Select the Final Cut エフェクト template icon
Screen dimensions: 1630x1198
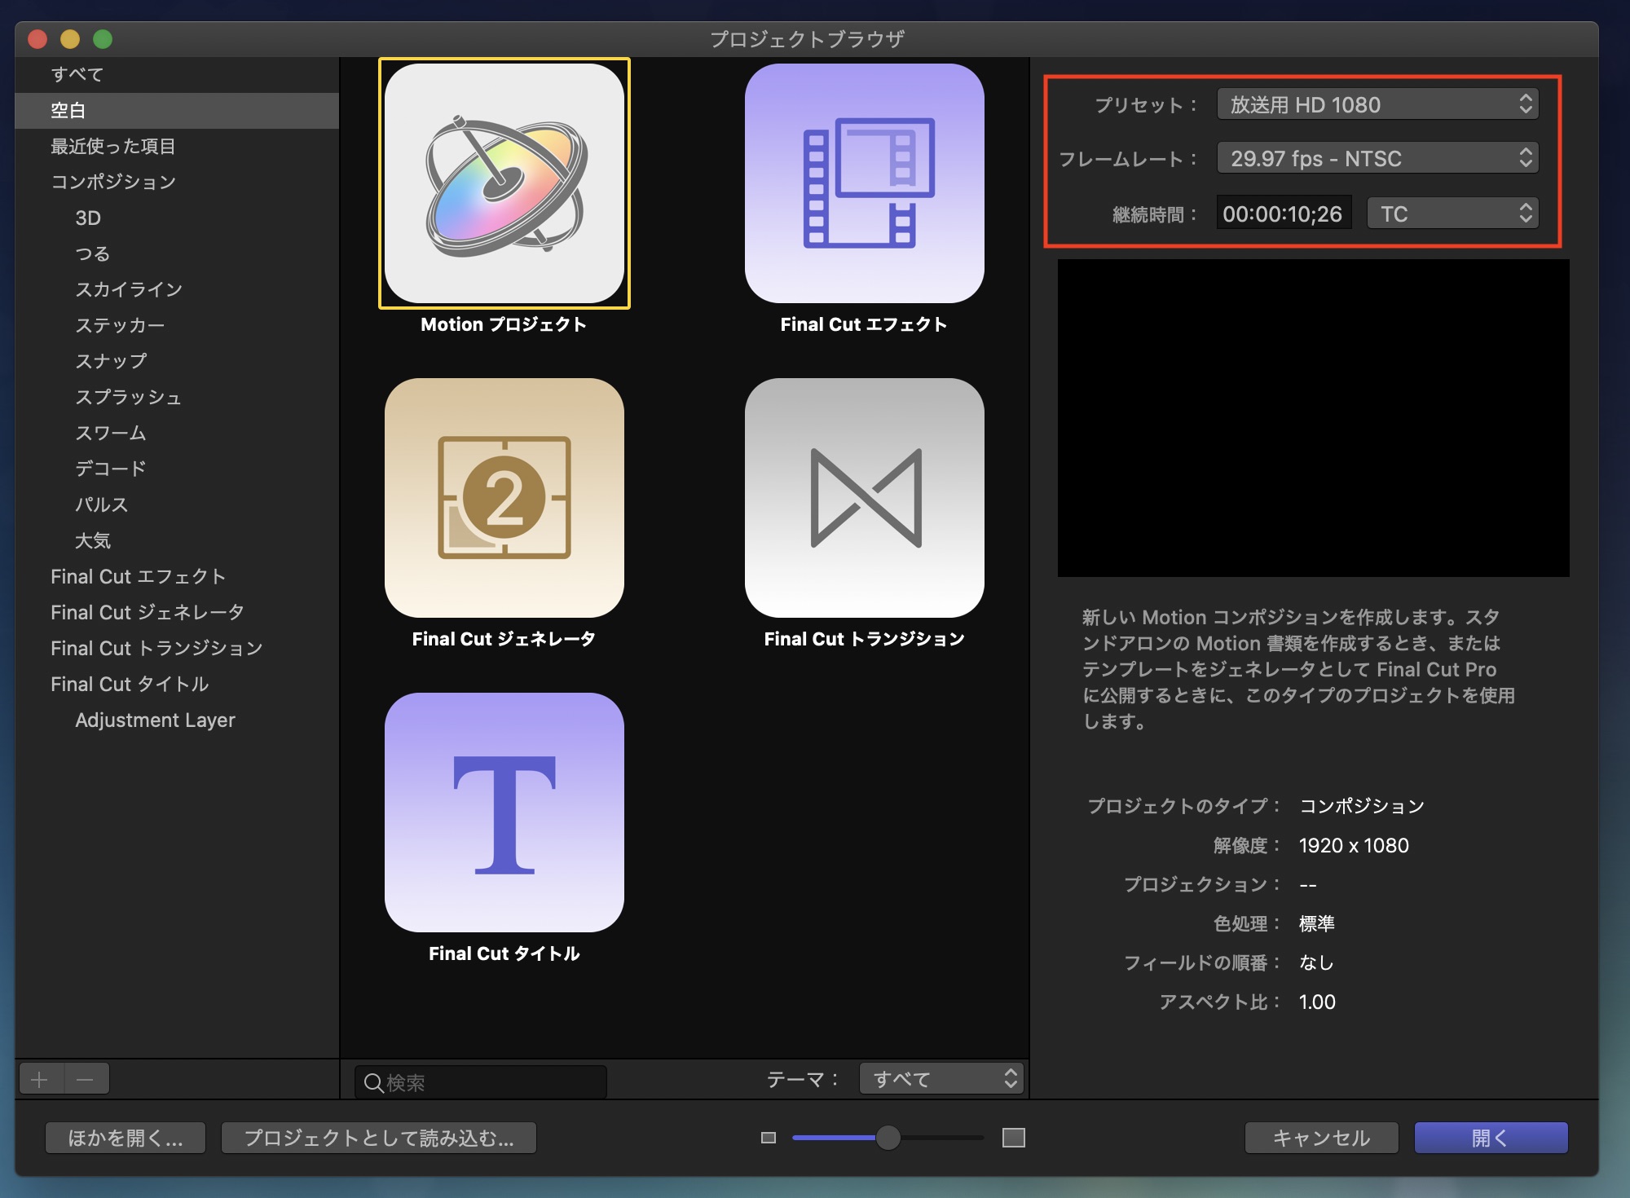[864, 184]
